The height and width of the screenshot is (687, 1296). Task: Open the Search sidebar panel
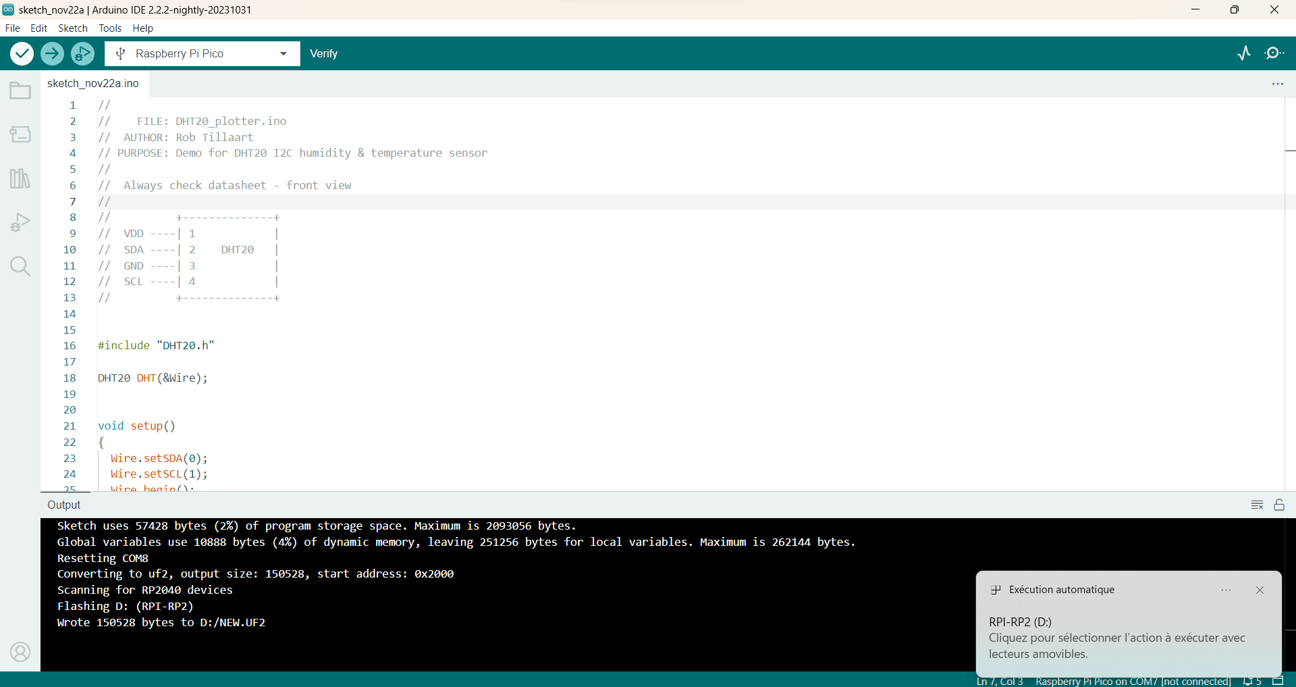tap(20, 266)
